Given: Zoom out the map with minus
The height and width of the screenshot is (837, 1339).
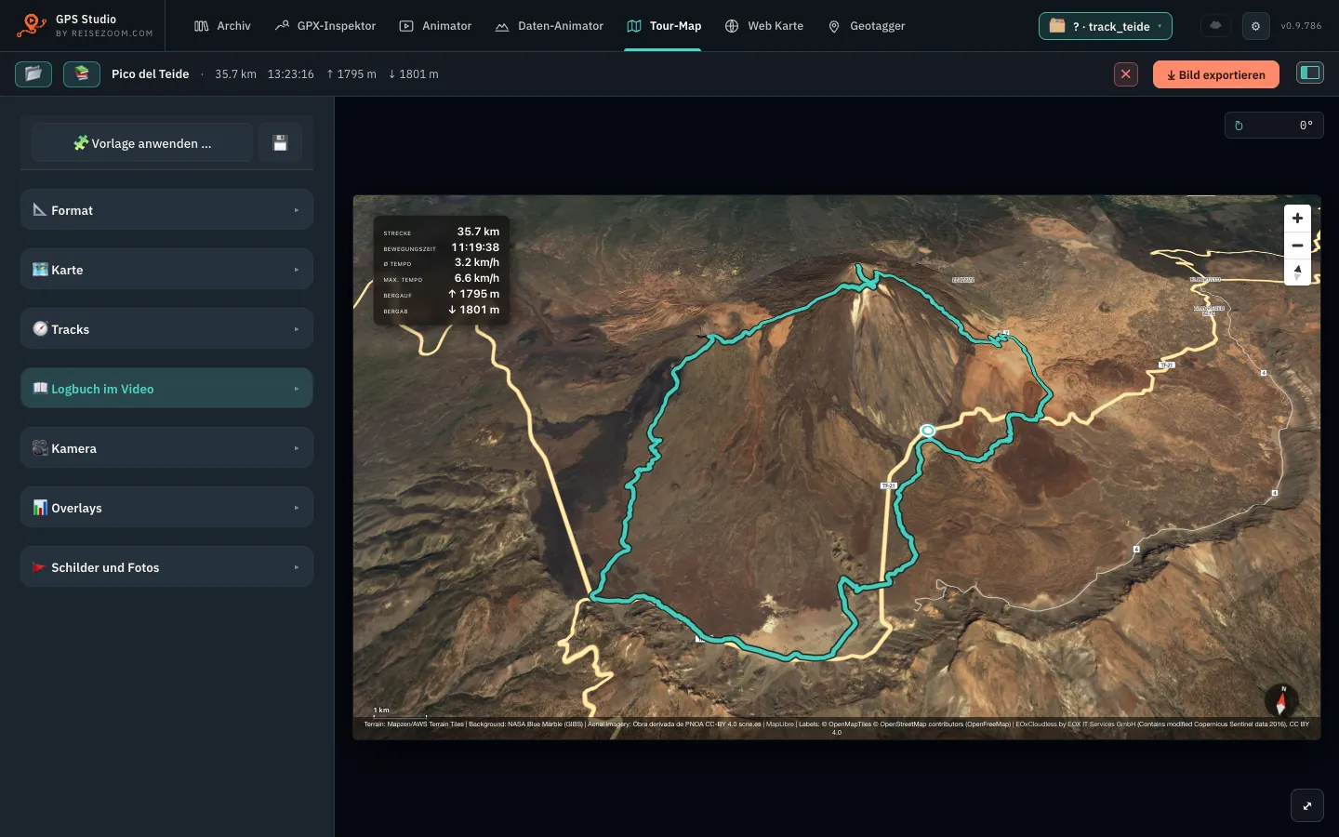Looking at the screenshot, I should pyautogui.click(x=1297, y=246).
